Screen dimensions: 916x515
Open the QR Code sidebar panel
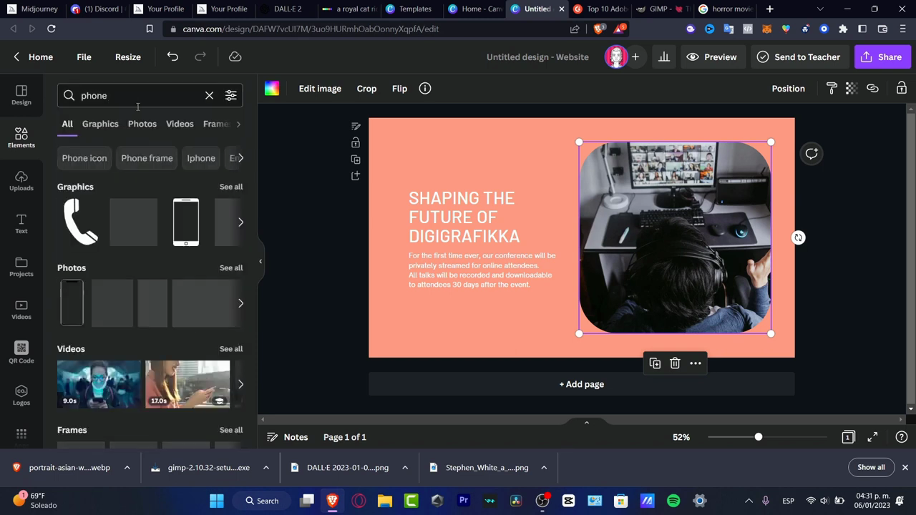tap(21, 353)
